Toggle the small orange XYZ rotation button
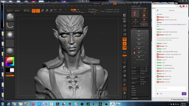The height and width of the screenshot is (106, 189). (125, 56)
